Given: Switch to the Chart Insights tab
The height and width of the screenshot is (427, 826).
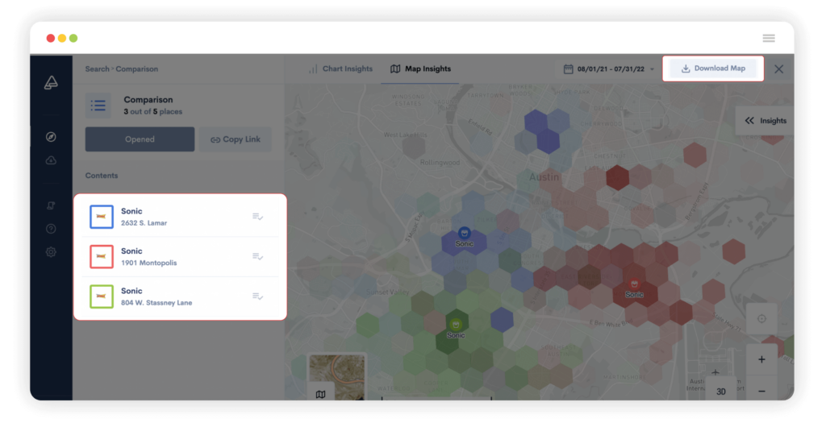Looking at the screenshot, I should (x=341, y=69).
